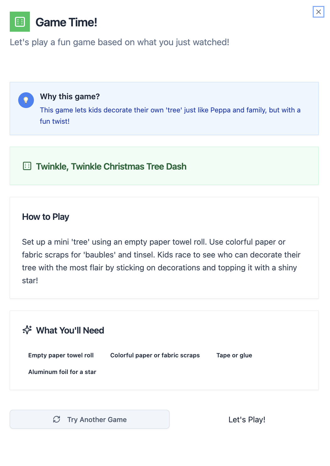The height and width of the screenshot is (466, 330).
Task: Click the sparkle icon by What You'll Need
Action: [27, 330]
